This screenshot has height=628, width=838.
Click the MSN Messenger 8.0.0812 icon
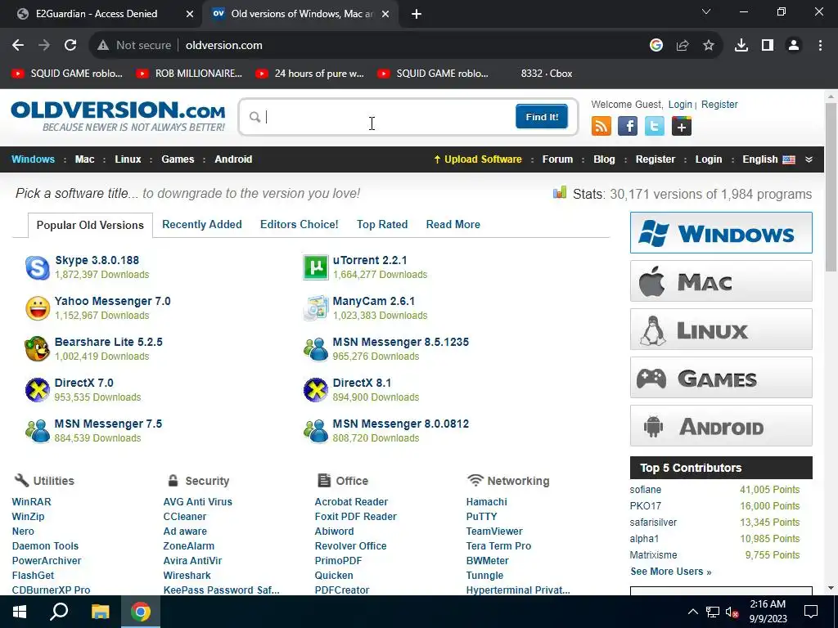(x=315, y=431)
